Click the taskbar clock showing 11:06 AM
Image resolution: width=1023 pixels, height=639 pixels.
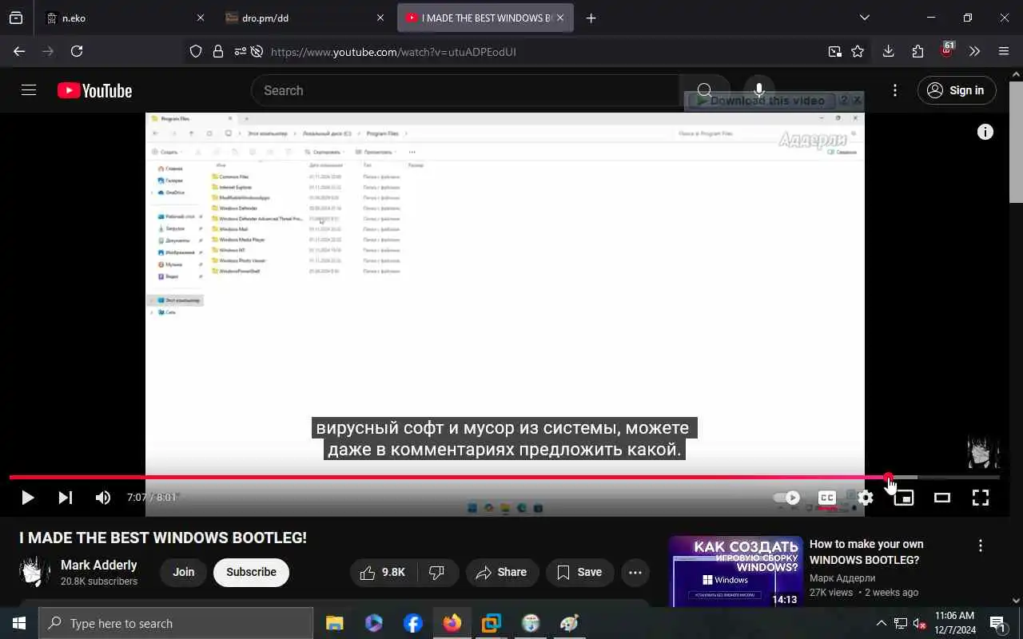point(955,623)
